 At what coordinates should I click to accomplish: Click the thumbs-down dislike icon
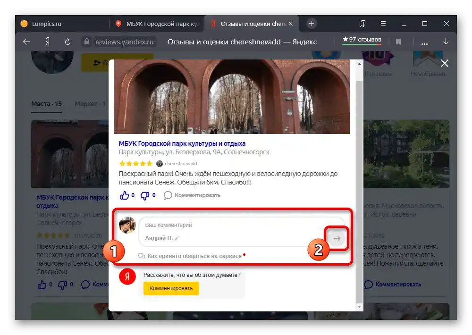click(x=145, y=195)
